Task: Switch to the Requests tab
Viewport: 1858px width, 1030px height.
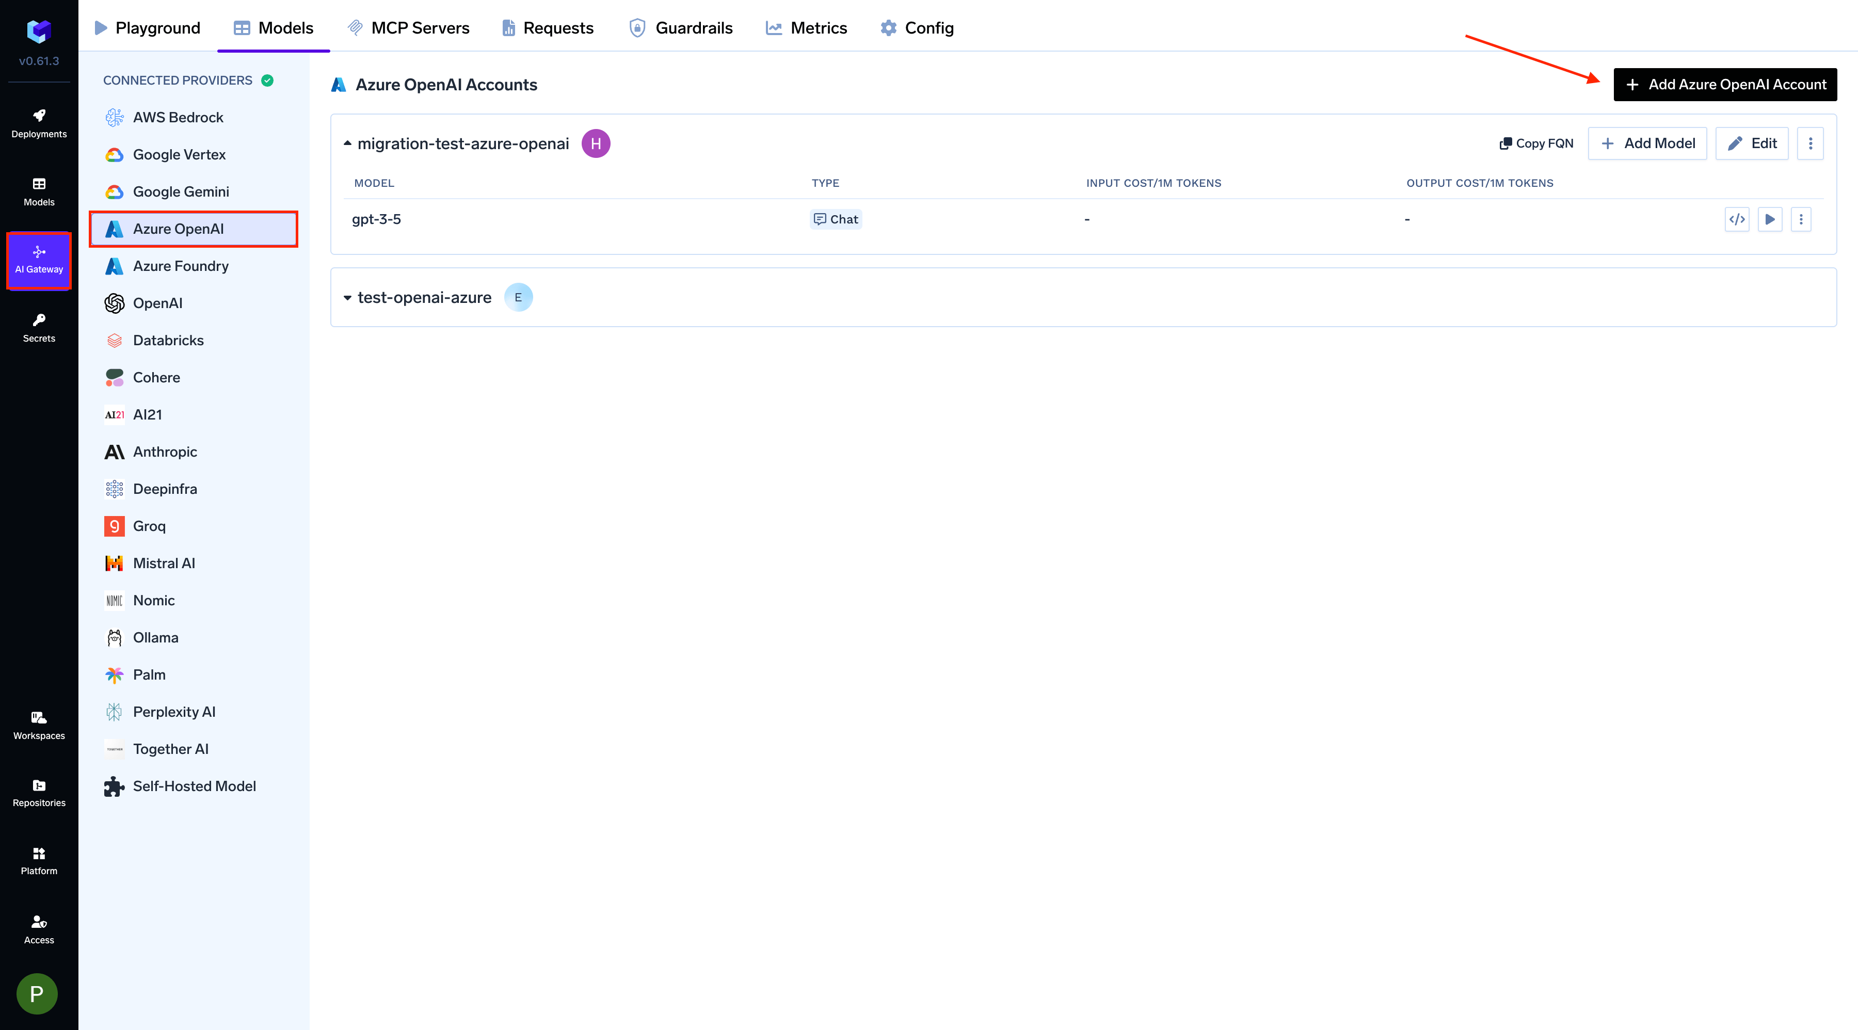Action: (x=548, y=28)
